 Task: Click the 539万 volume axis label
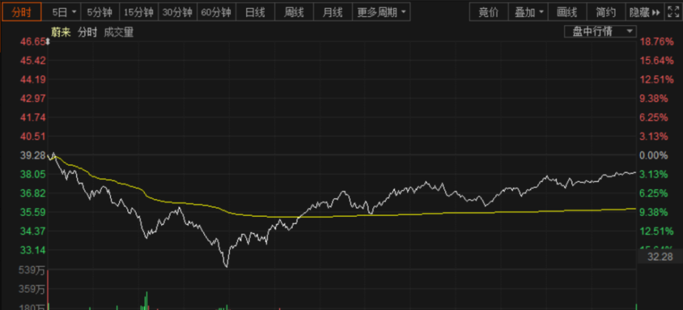tap(32, 271)
